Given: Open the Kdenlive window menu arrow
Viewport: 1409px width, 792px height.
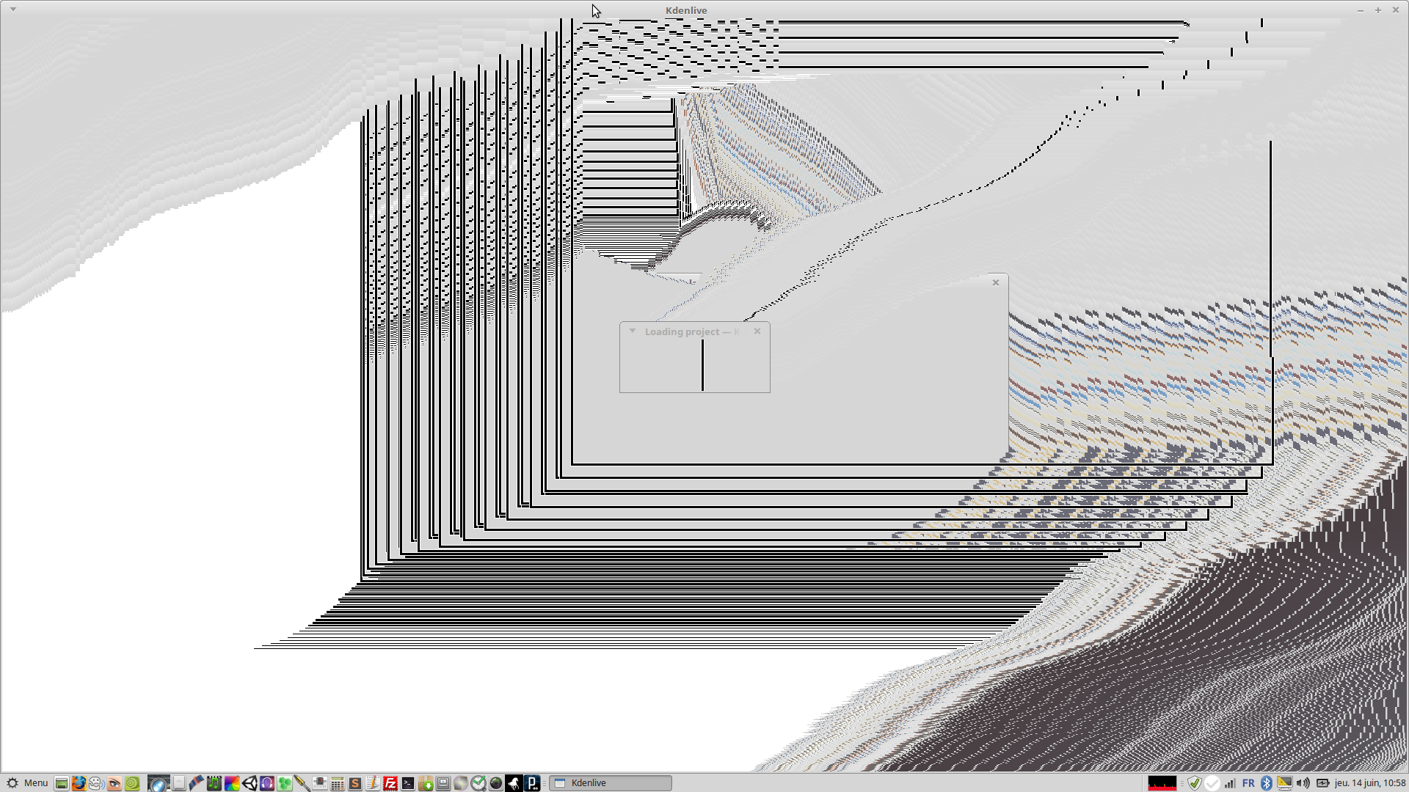Looking at the screenshot, I should pyautogui.click(x=12, y=10).
